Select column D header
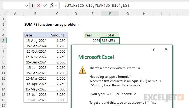Image resolution: width=189 pixels, height=108 pixels. [x=76, y=13]
